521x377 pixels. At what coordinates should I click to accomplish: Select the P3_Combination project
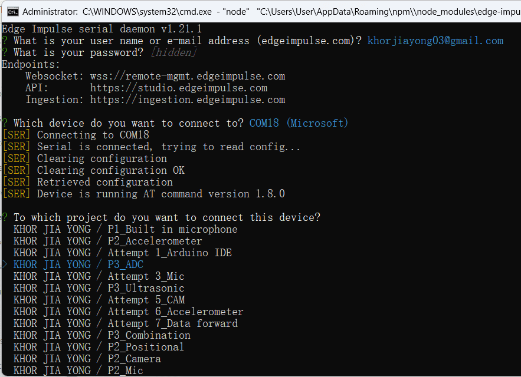[x=102, y=335]
